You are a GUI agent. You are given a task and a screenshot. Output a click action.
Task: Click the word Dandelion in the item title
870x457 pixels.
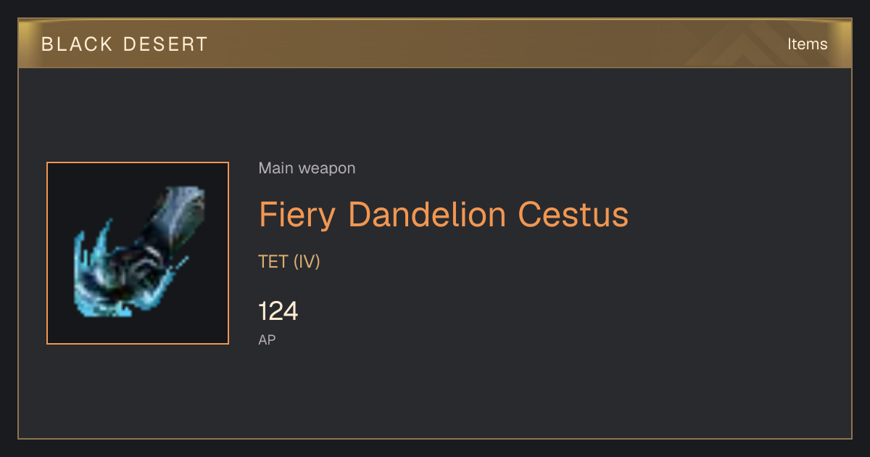tap(428, 215)
